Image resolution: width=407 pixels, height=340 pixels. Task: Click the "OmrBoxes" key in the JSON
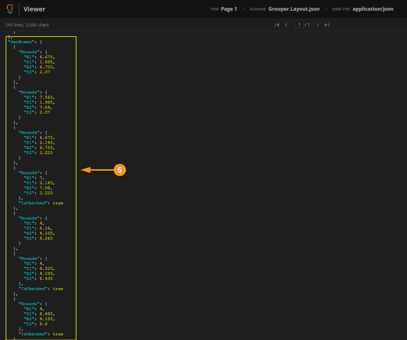point(21,42)
